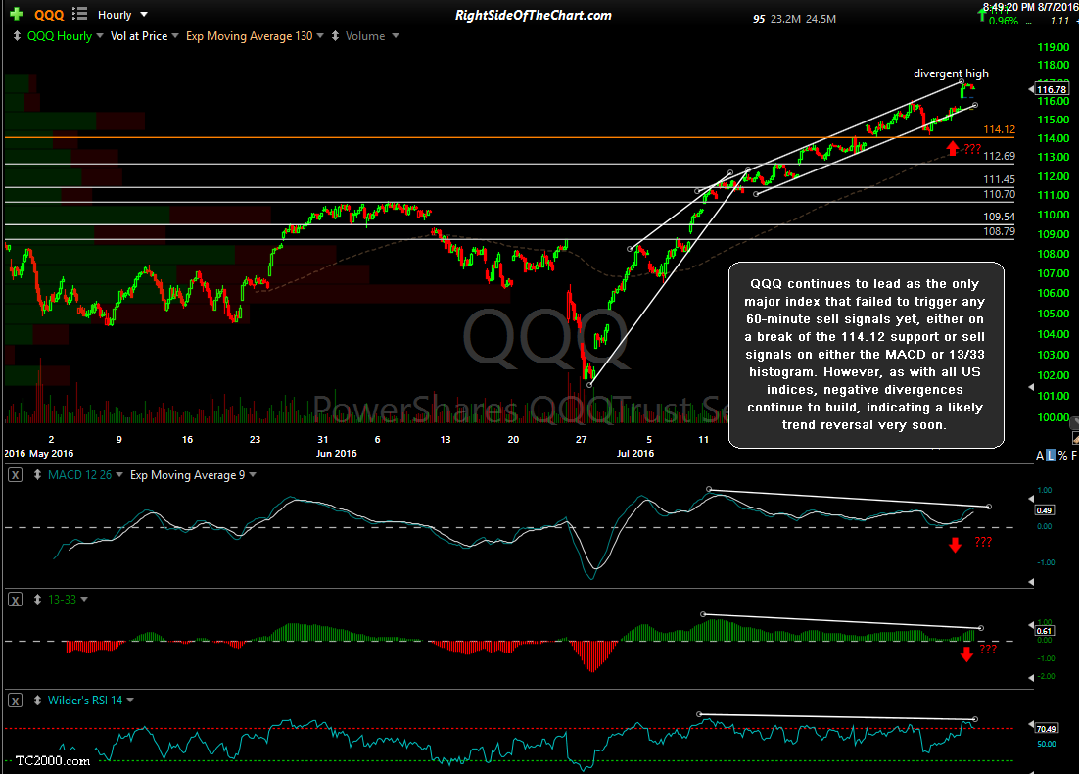Toggle arithmetic scaling with the A button
Viewport: 1079px width, 774px height.
coord(1039,457)
